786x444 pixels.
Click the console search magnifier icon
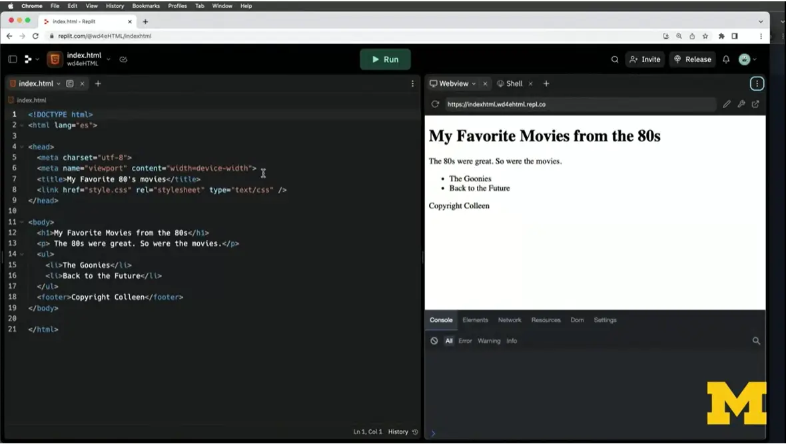point(756,341)
